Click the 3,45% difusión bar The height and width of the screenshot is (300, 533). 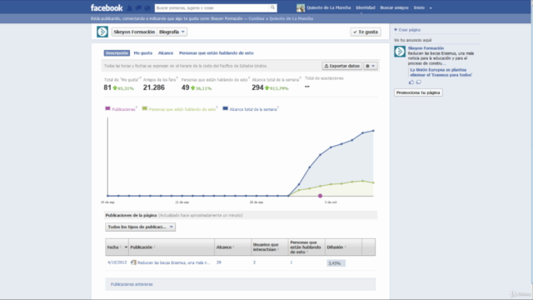(x=336, y=263)
